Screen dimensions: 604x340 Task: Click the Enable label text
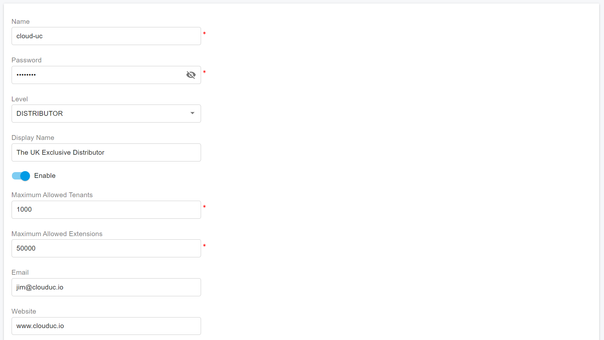point(45,176)
